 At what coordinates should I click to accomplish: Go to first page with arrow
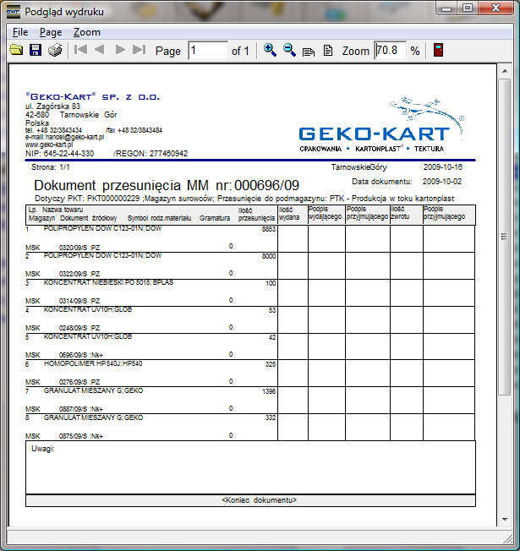80,51
